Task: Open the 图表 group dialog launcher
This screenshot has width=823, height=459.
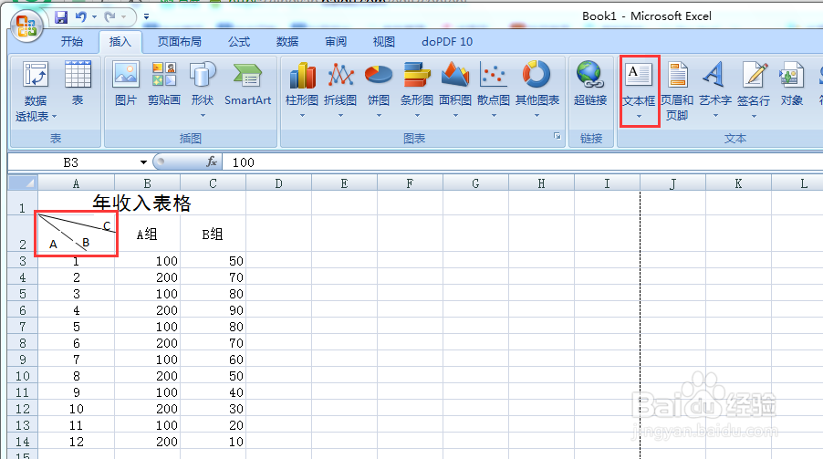Action: coord(557,137)
